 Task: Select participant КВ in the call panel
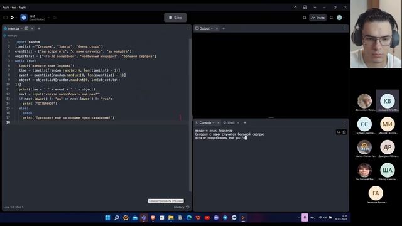tap(388, 101)
